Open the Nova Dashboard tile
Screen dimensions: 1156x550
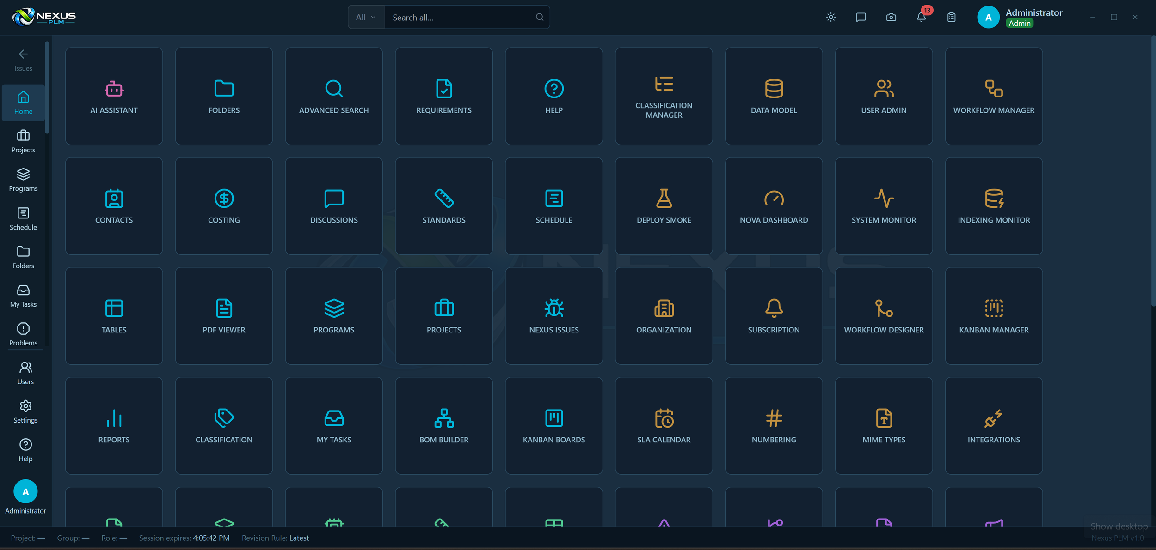774,206
